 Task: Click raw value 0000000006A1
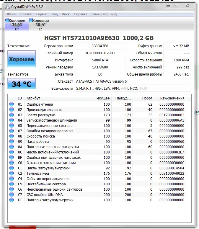point(172,120)
